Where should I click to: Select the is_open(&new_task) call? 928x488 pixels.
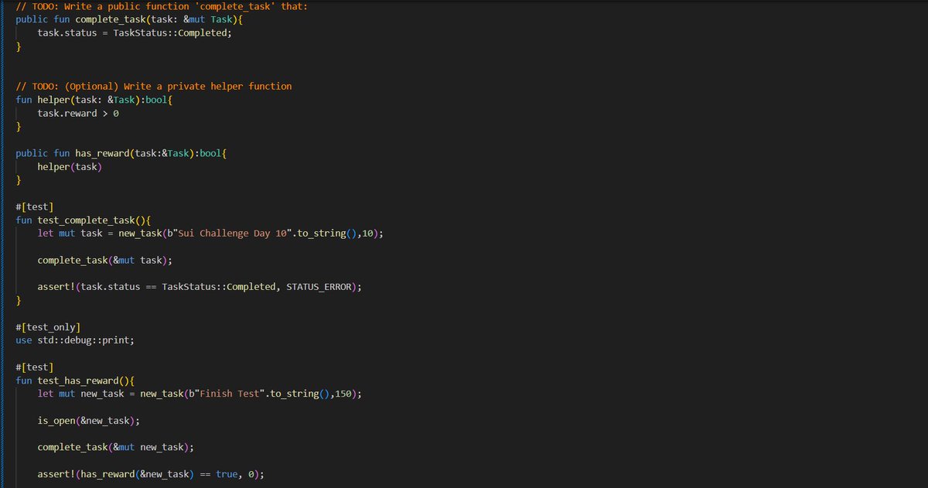point(87,420)
